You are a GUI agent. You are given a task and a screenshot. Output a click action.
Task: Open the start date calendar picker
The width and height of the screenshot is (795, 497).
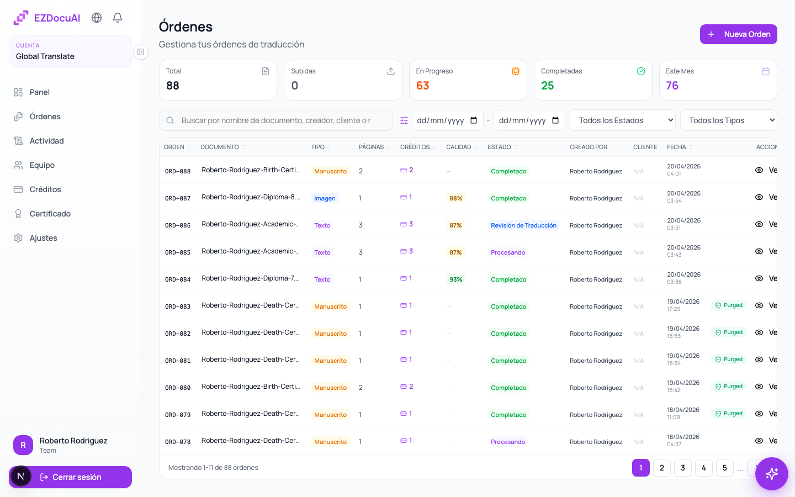pyautogui.click(x=474, y=120)
